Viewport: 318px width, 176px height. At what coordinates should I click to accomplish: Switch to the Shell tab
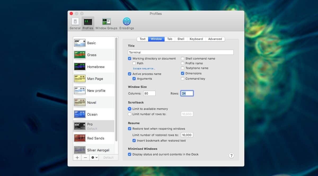tap(180, 39)
